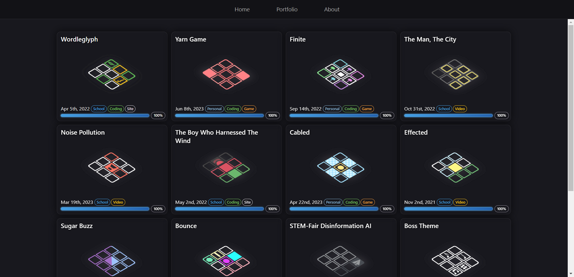Open the Noise Pollution grid icon
The height and width of the screenshot is (277, 574).
coord(112,167)
